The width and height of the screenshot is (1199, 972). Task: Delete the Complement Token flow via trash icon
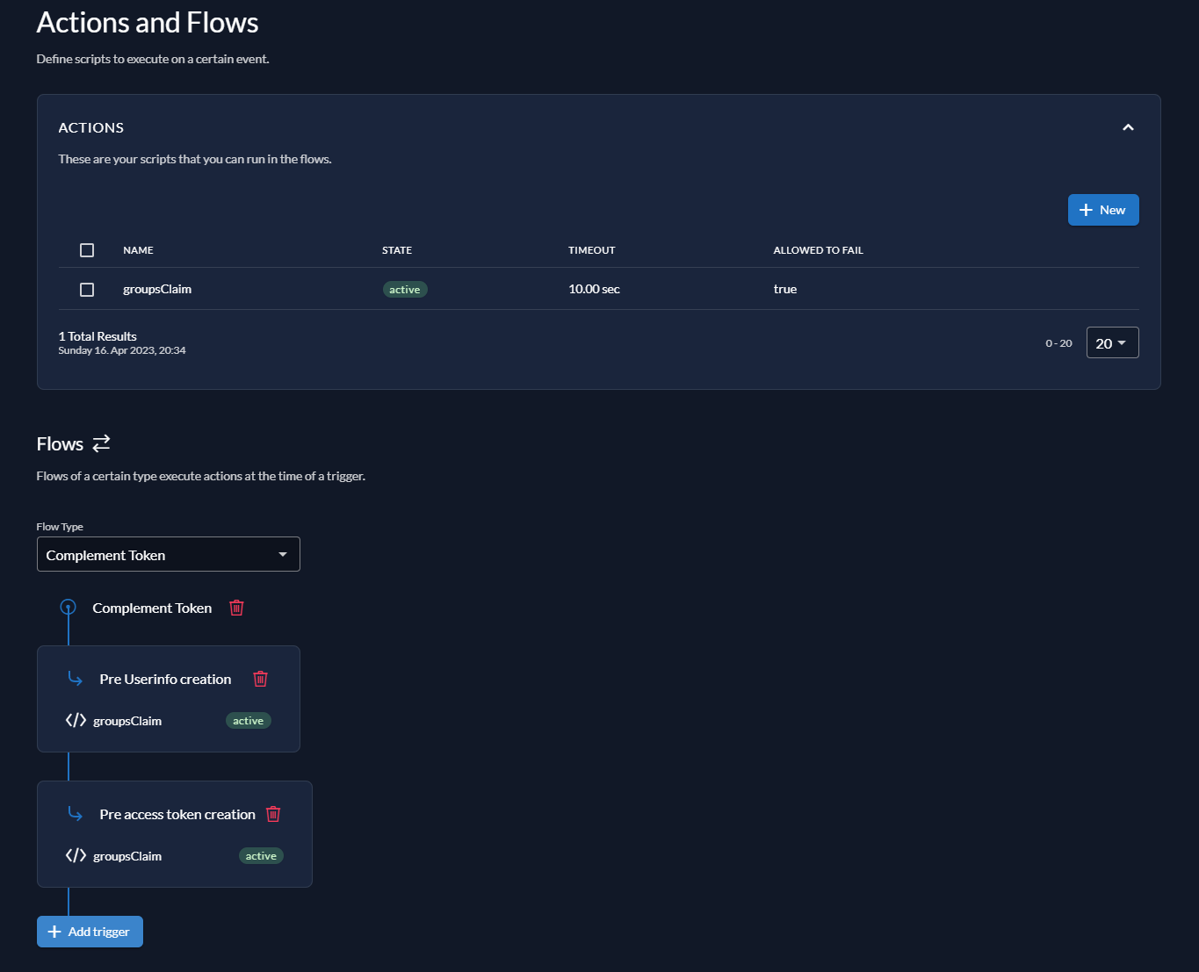click(x=236, y=608)
